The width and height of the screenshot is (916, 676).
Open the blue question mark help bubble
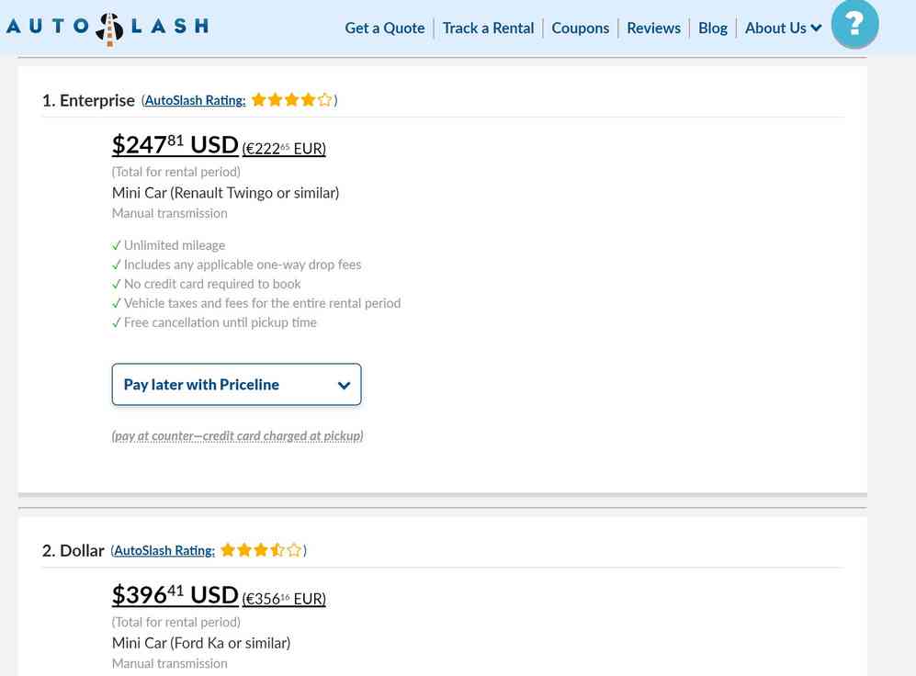click(854, 24)
